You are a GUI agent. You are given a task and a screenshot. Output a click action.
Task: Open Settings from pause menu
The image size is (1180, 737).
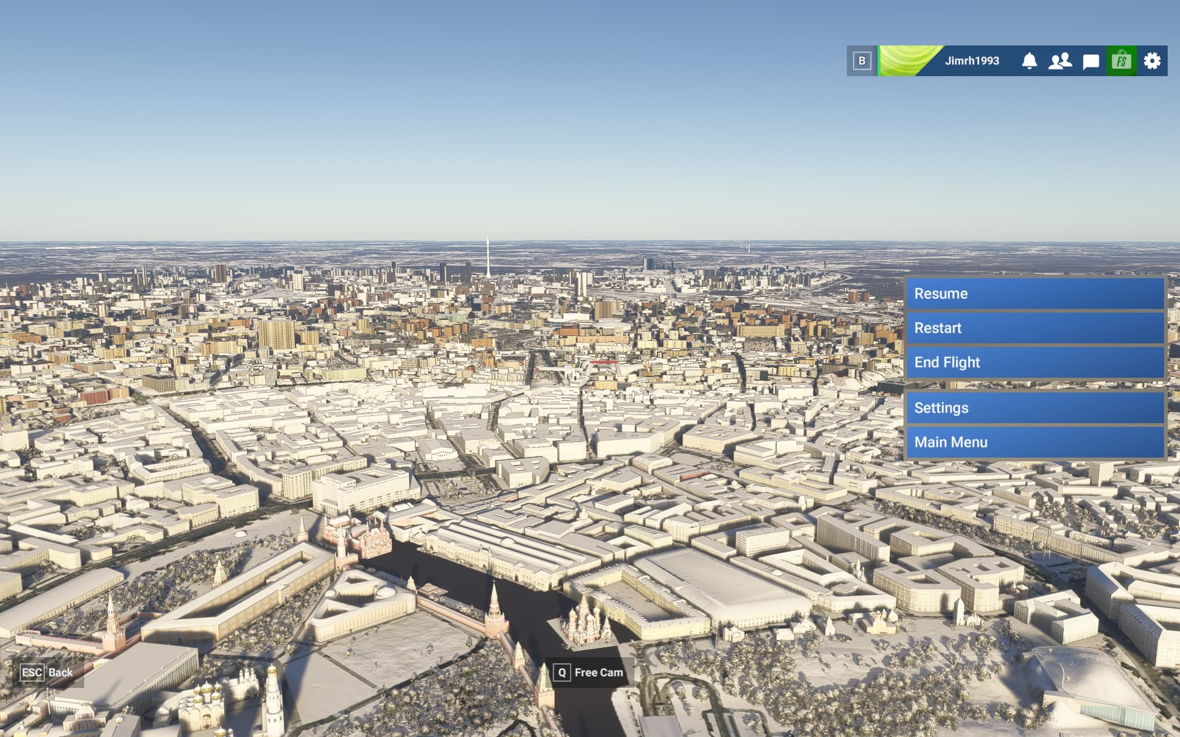tap(1036, 408)
